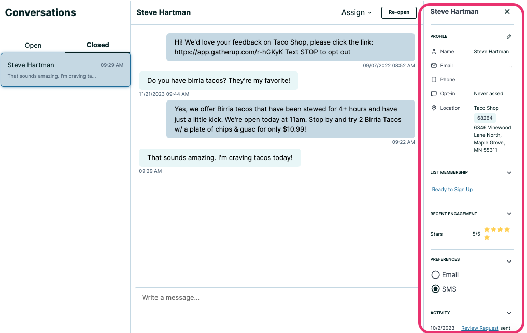Expand the Activity section chevron

coord(508,313)
